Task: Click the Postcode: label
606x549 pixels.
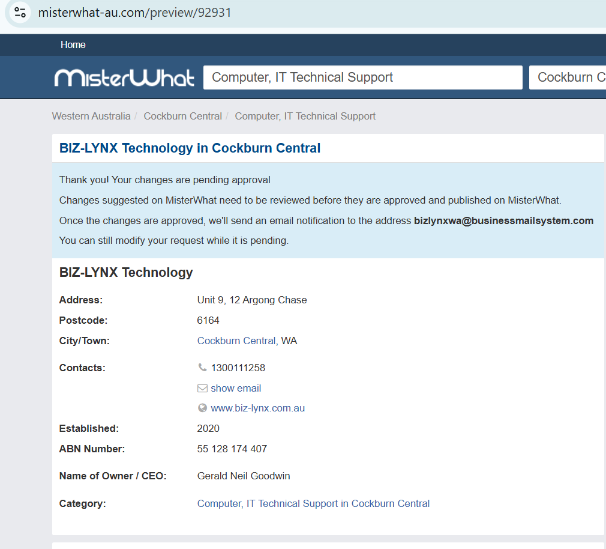Action: 83,320
